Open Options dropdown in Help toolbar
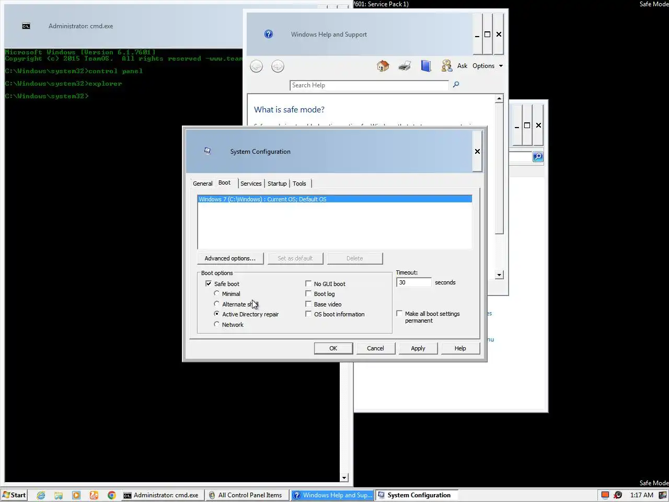This screenshot has height=502, width=669. (x=488, y=66)
